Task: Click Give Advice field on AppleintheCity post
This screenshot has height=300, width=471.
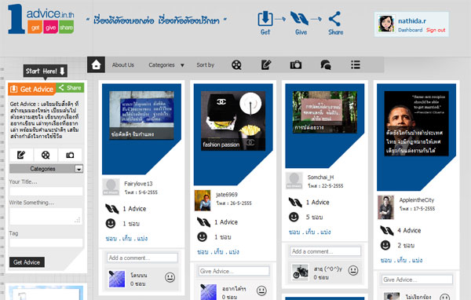Action: point(417,280)
